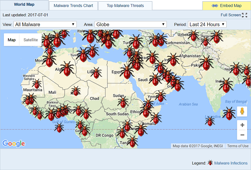Click the Bay of Bengal label

pyautogui.click(x=236, y=102)
